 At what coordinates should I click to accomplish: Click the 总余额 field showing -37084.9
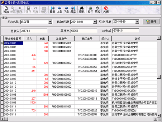(x=126, y=31)
